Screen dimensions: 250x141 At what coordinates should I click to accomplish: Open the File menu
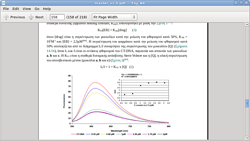click(x=6, y=9)
